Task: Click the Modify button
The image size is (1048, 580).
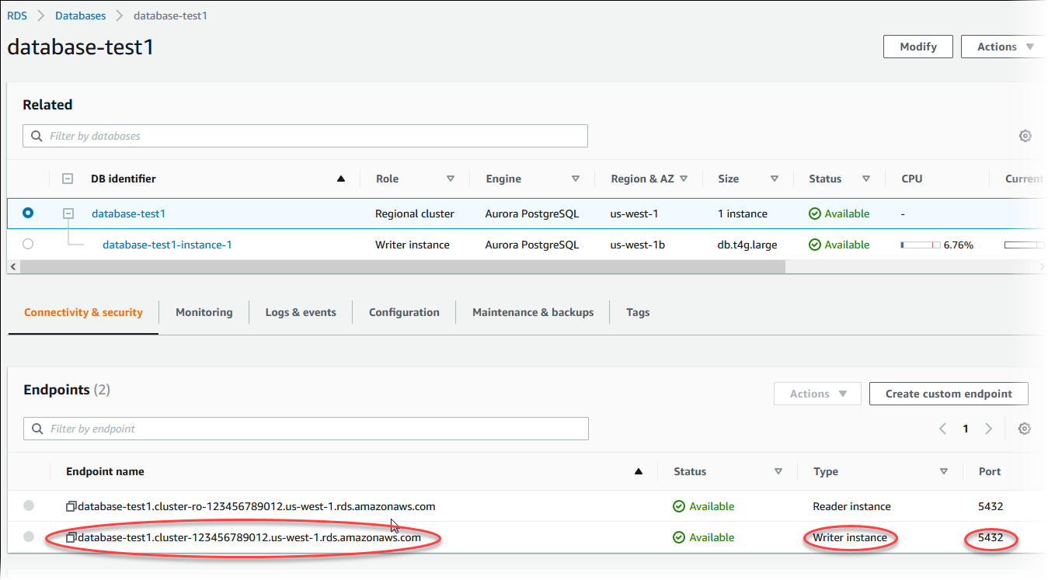Action: point(917,46)
